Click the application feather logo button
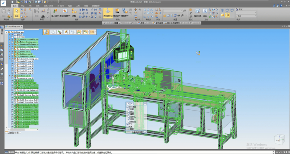 point(3,4)
